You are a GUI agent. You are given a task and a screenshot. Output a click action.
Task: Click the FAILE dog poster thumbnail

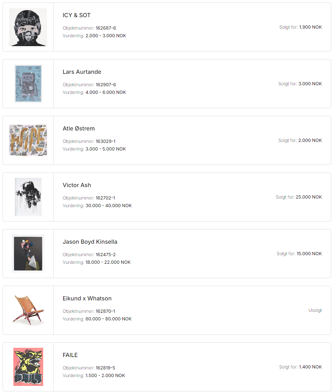[x=28, y=367]
